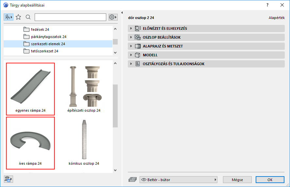290x187 pixels.
Task: Expand the MODELL panel
Action: point(206,55)
